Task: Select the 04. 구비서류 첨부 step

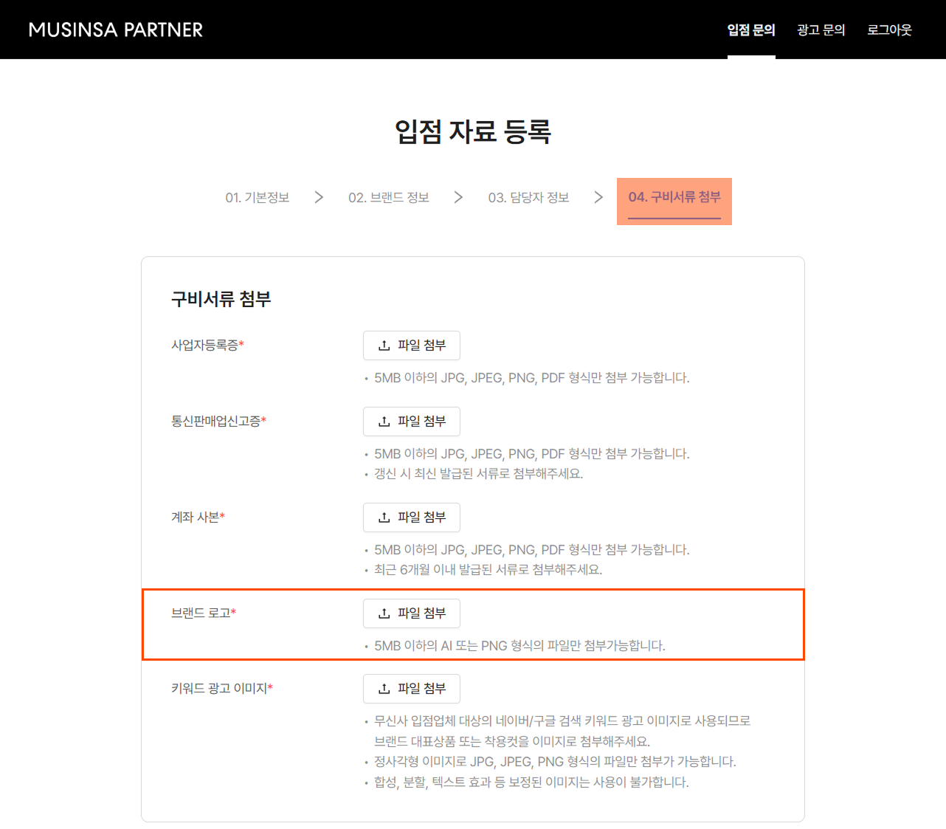Action: pos(674,197)
